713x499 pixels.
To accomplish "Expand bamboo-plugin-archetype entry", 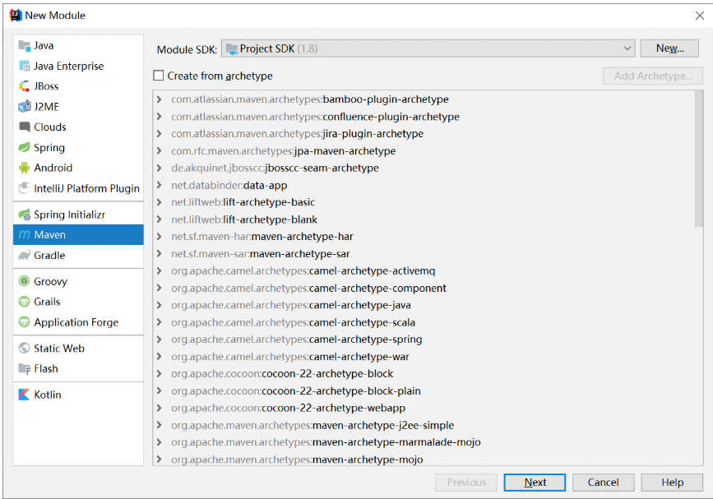I will click(x=160, y=99).
